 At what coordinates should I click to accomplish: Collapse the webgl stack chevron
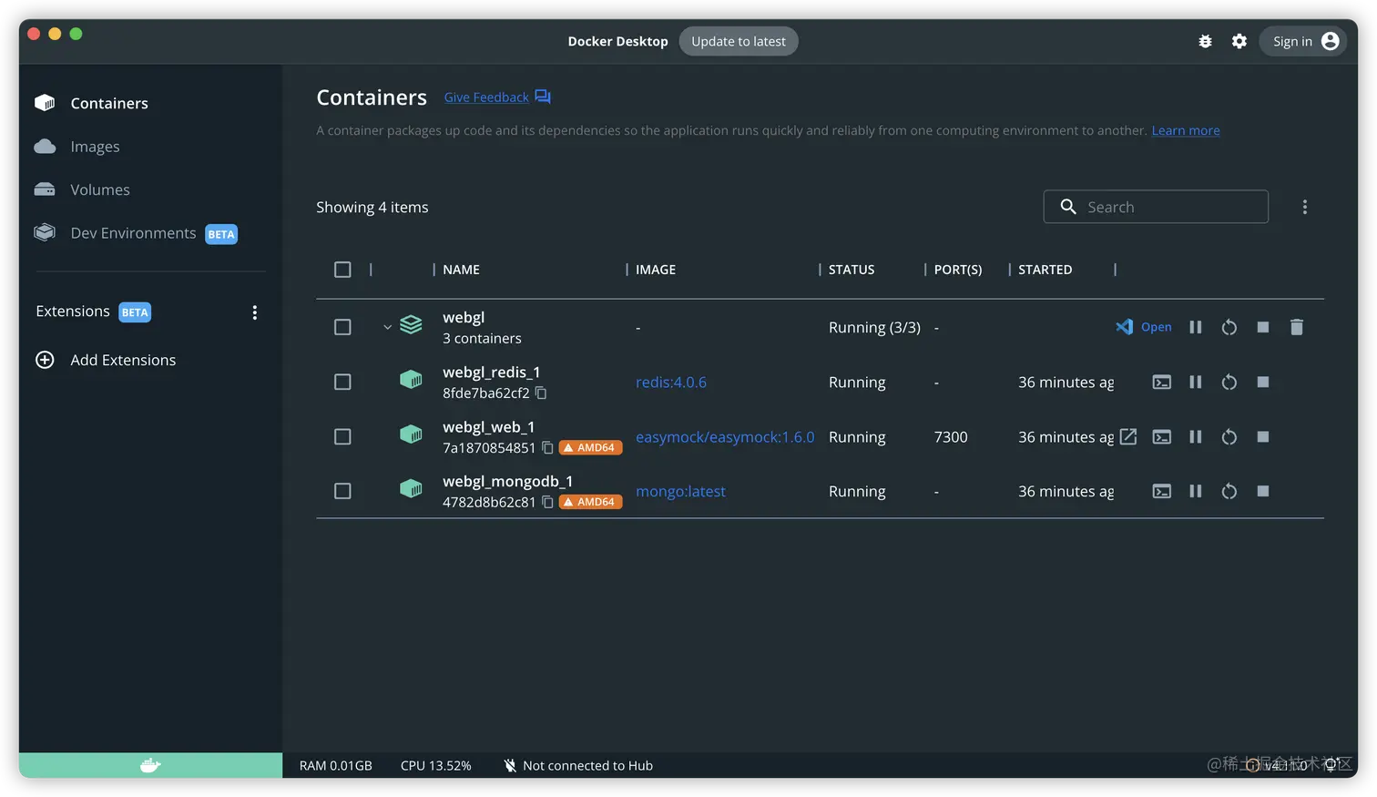click(387, 327)
